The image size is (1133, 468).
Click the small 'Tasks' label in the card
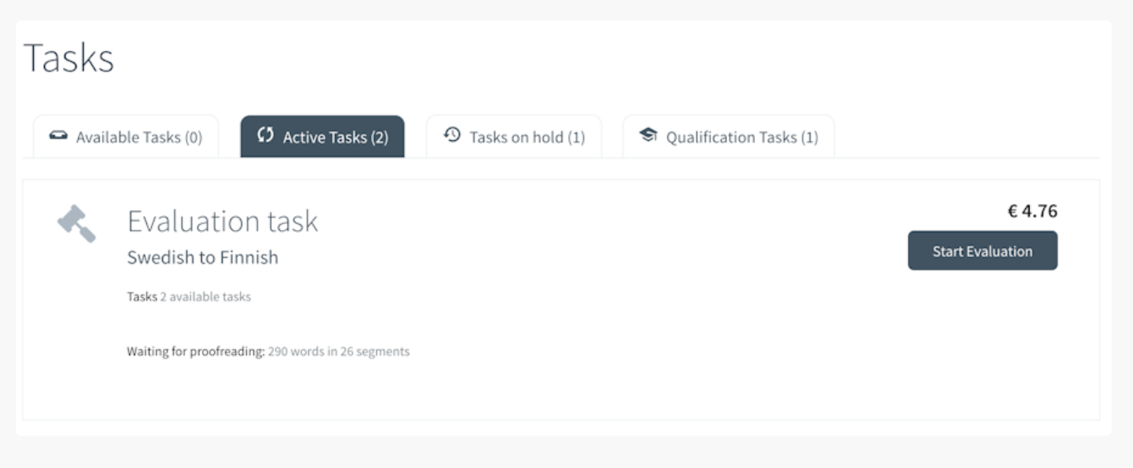pos(142,296)
